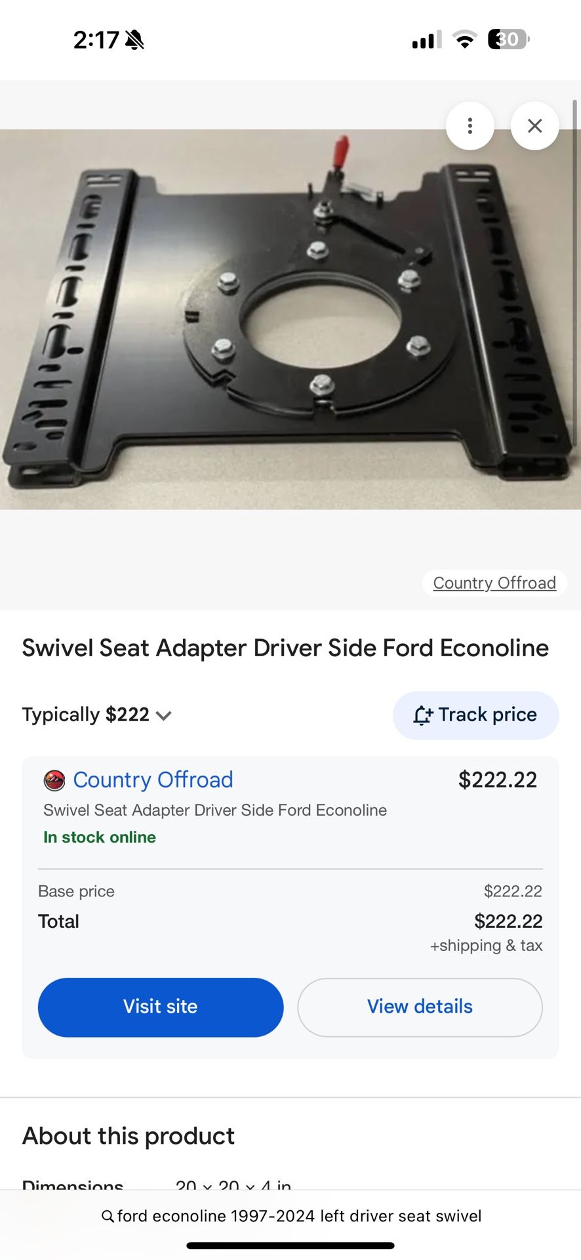Open the Country Offroad seller name link
The width and height of the screenshot is (581, 1260).
click(x=153, y=780)
